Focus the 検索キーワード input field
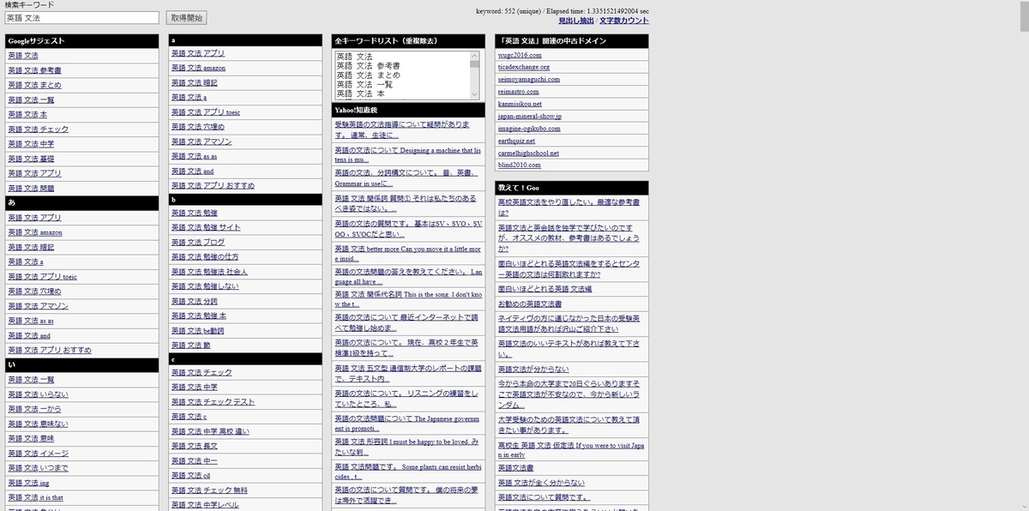The image size is (1029, 511). (x=81, y=17)
